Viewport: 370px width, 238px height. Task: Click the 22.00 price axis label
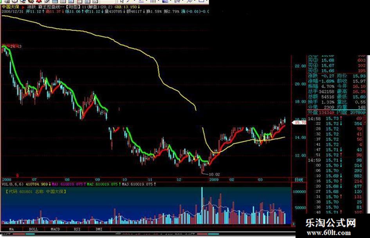click(300, 66)
